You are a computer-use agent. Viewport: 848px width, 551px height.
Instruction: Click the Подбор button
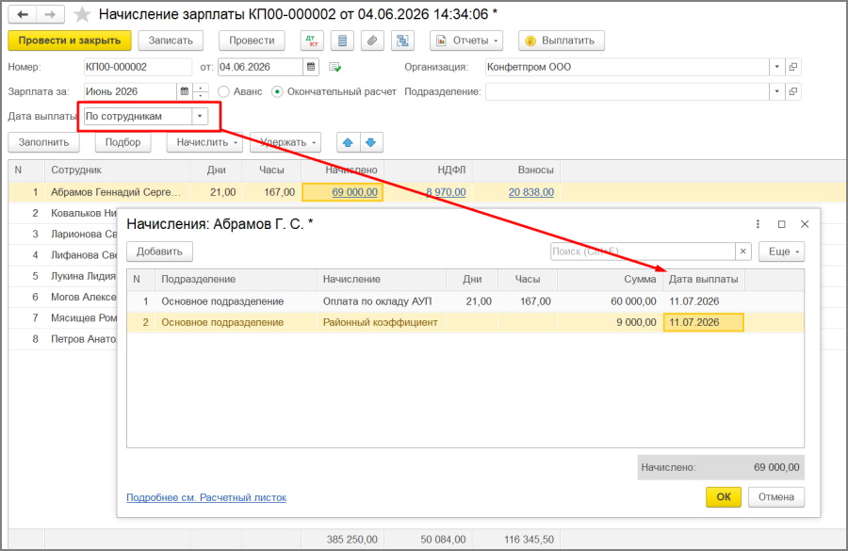pos(122,142)
